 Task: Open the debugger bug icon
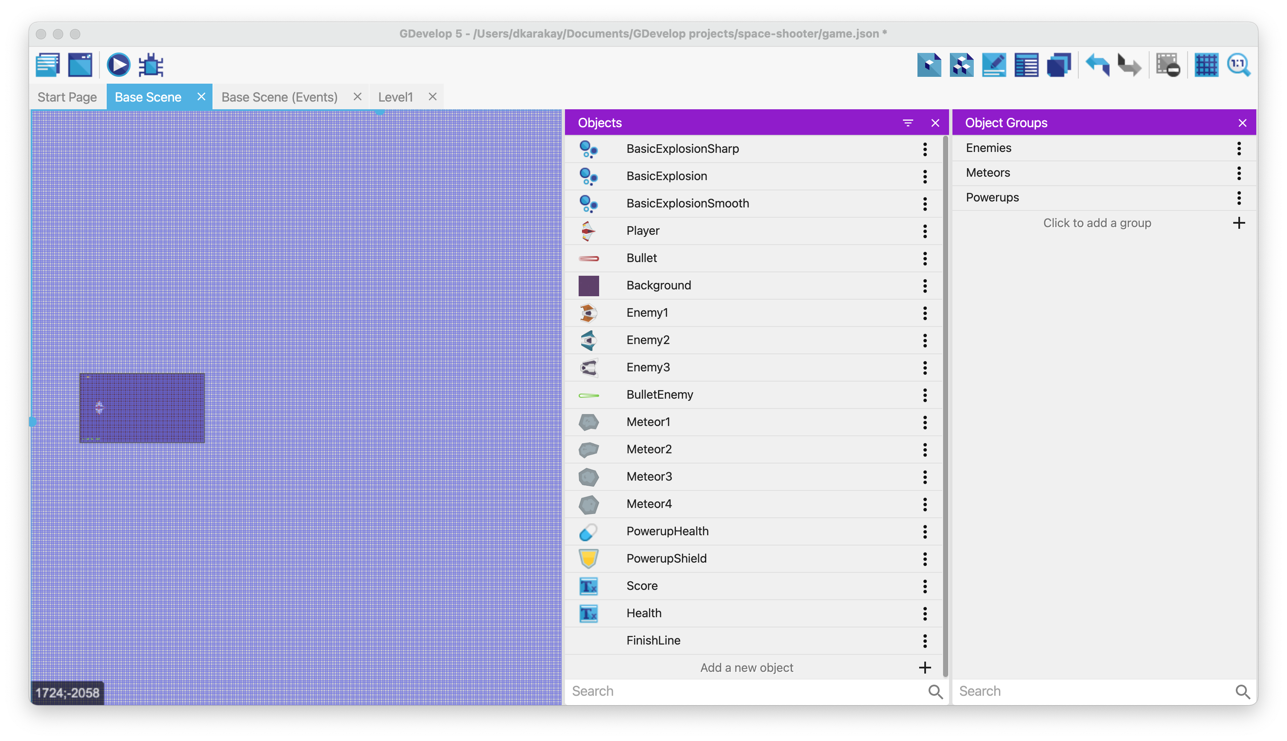click(151, 65)
